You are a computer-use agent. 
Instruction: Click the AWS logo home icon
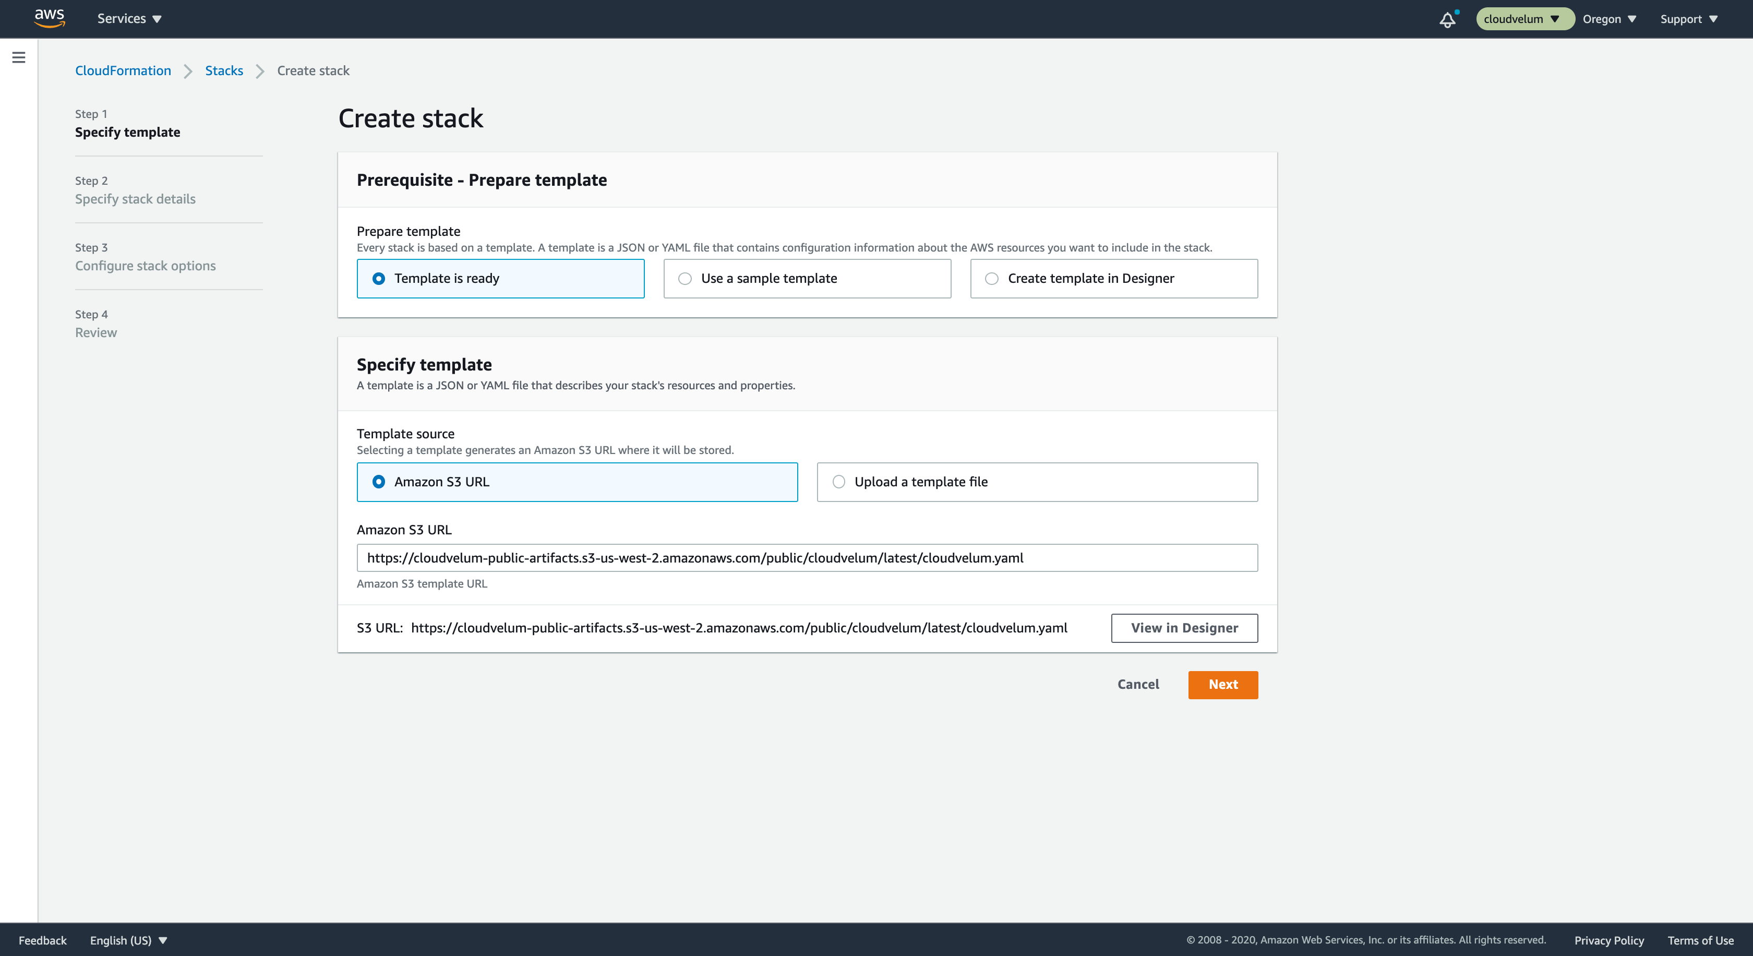click(50, 18)
